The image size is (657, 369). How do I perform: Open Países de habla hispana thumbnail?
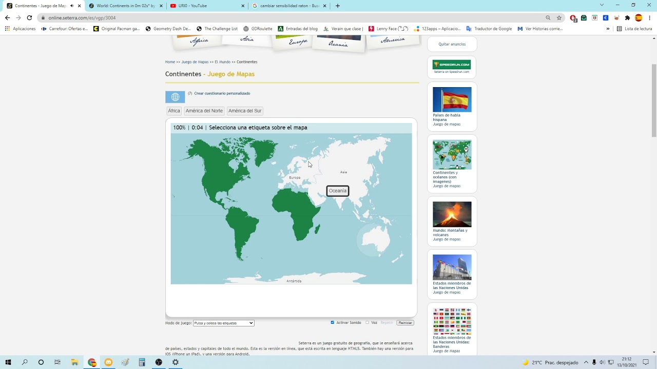point(452,99)
